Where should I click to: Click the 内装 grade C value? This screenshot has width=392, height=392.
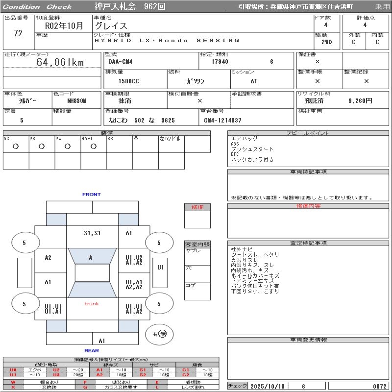[377, 42]
